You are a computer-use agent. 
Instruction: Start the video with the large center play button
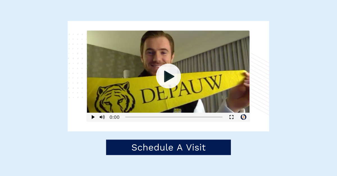click(168, 76)
